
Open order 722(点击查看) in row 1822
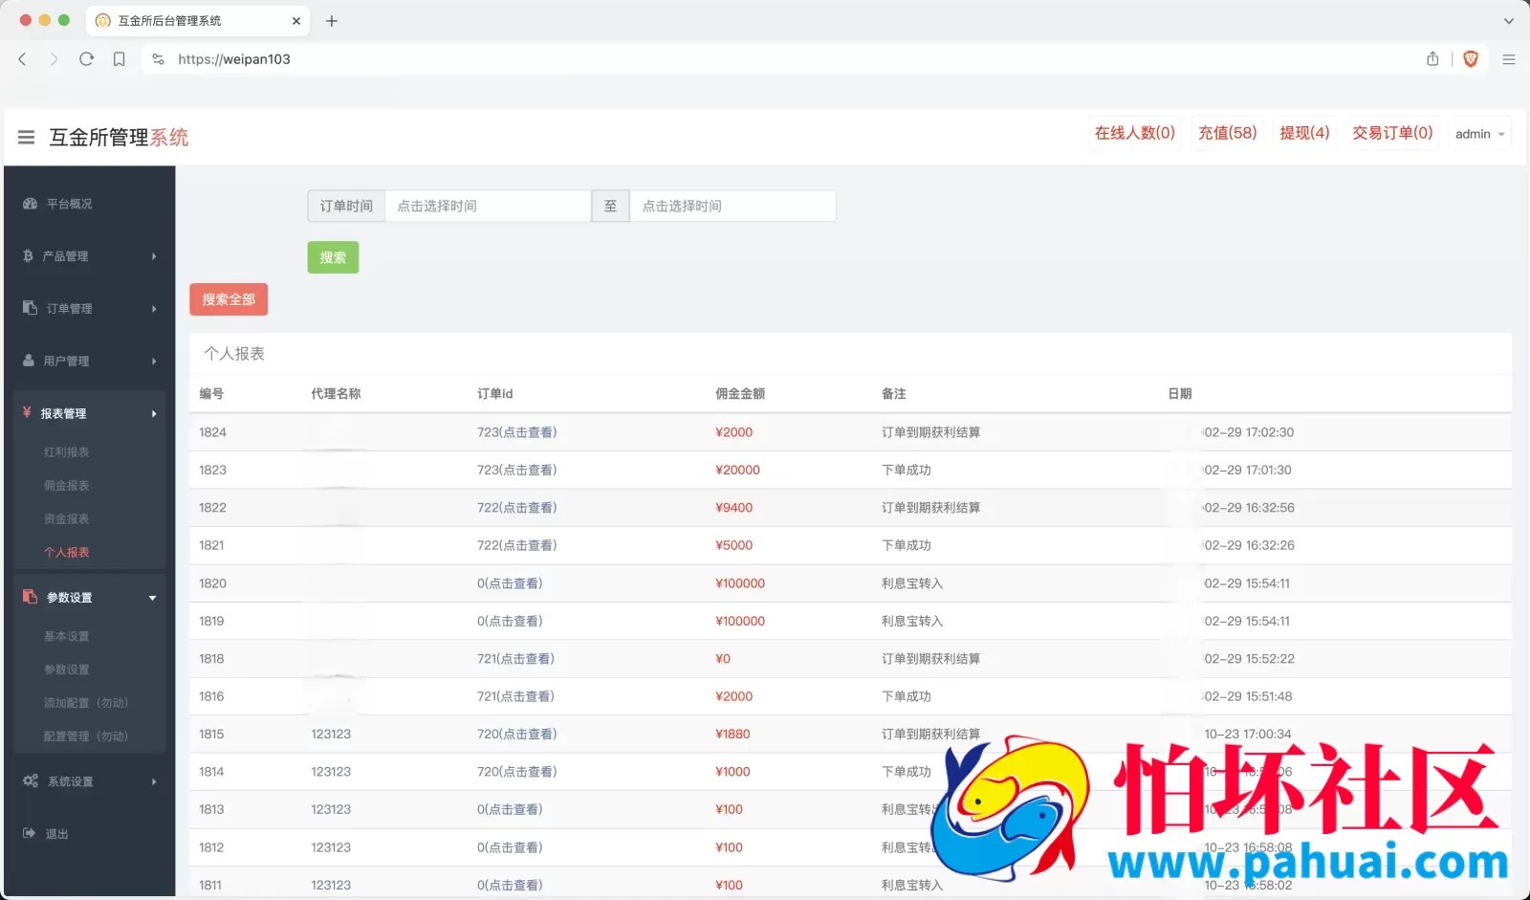coord(516,508)
